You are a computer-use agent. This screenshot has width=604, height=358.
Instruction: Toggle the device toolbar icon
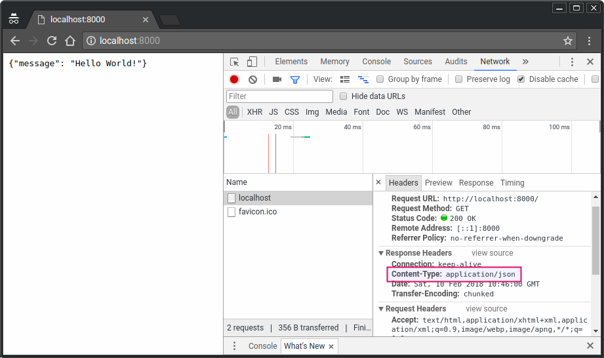(x=252, y=62)
